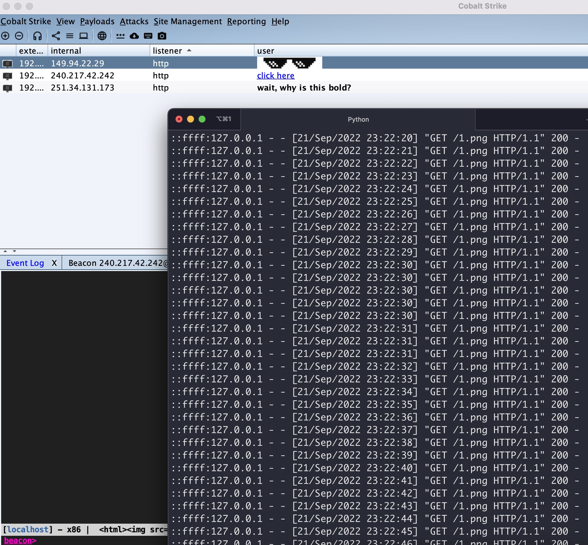Open Keystrokes via the keyboard icon
Viewport: 588px width, 545px height.
(x=148, y=36)
